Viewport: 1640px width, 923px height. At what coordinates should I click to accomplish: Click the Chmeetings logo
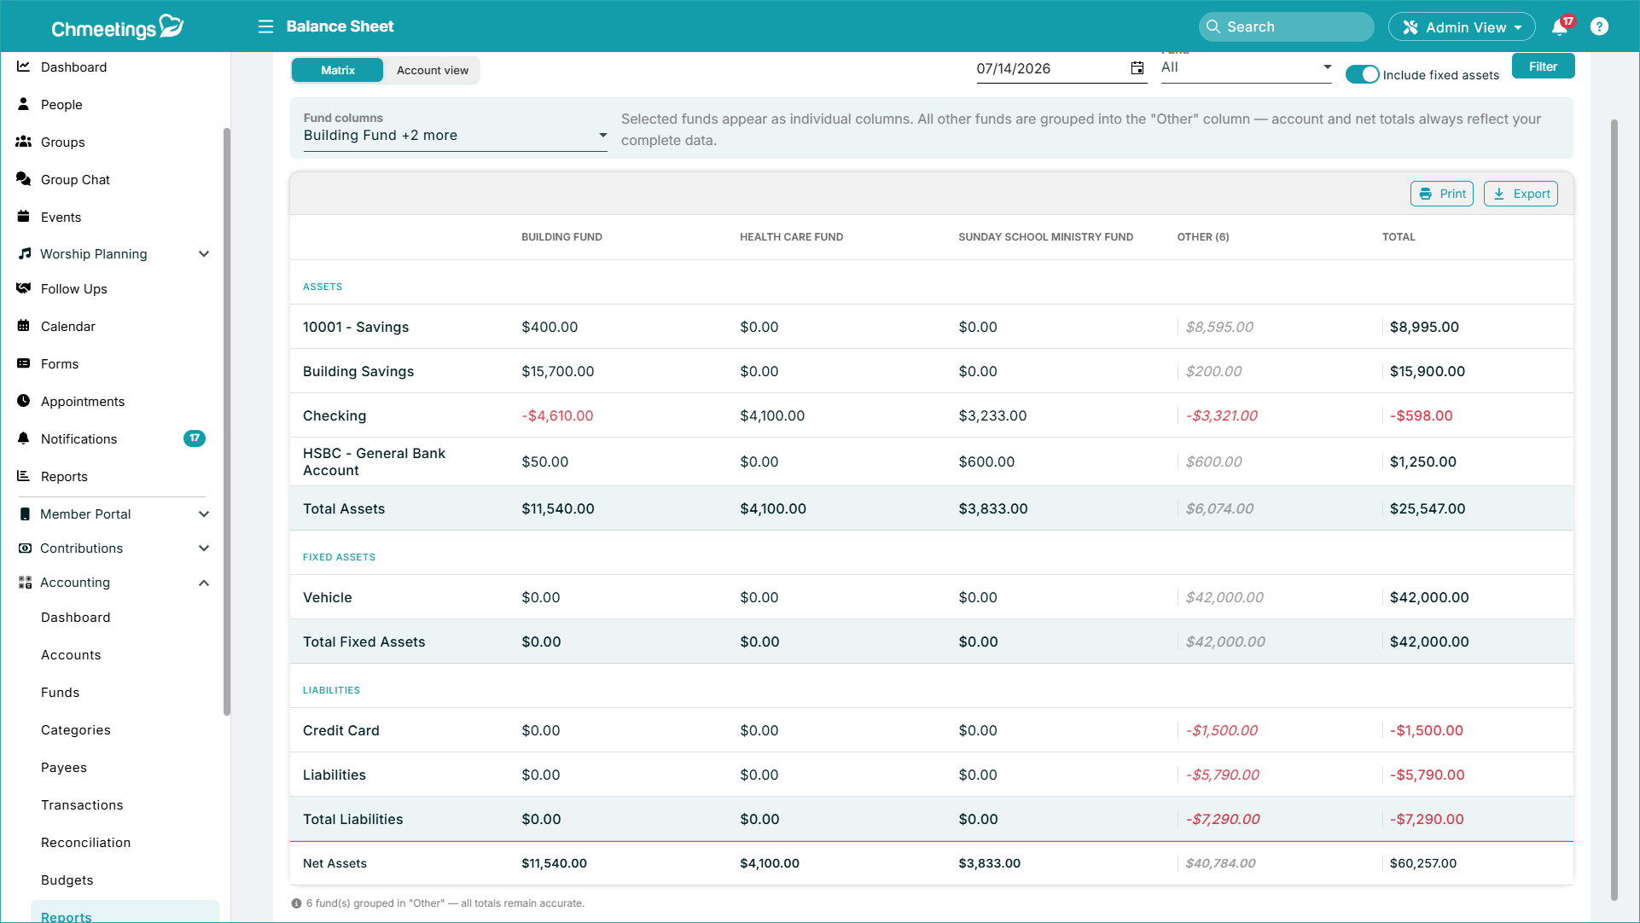click(117, 27)
